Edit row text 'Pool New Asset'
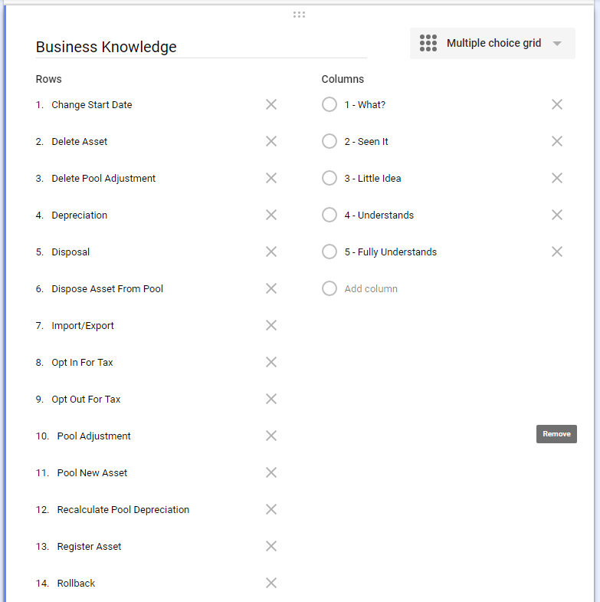 [92, 473]
